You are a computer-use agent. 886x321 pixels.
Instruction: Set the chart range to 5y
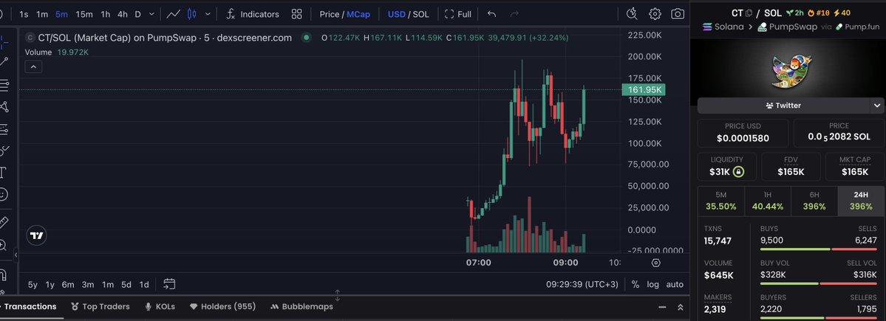[33, 284]
